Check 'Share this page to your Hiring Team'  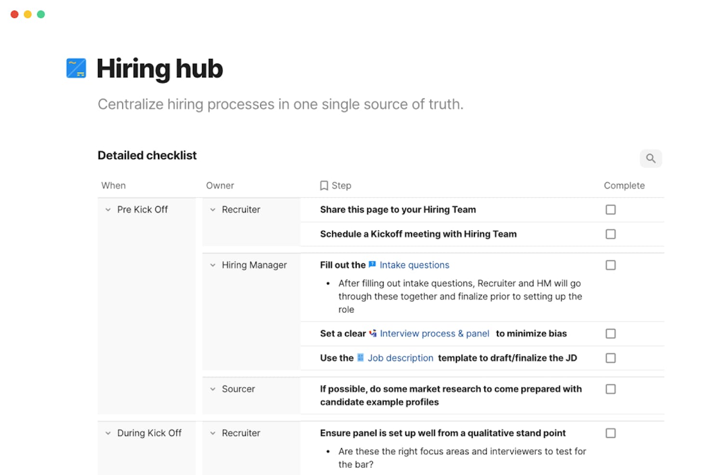point(611,210)
